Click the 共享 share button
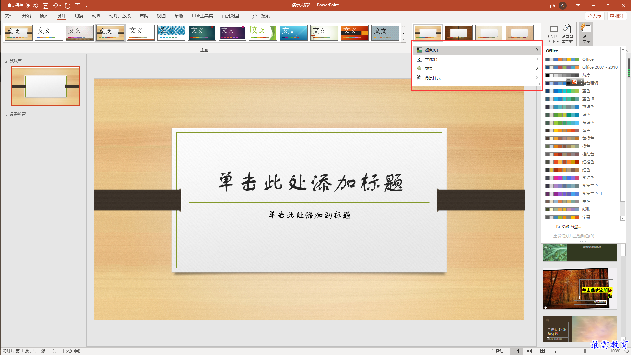 [x=595, y=16]
